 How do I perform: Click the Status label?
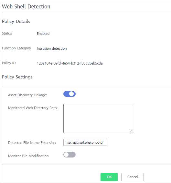point(7,33)
